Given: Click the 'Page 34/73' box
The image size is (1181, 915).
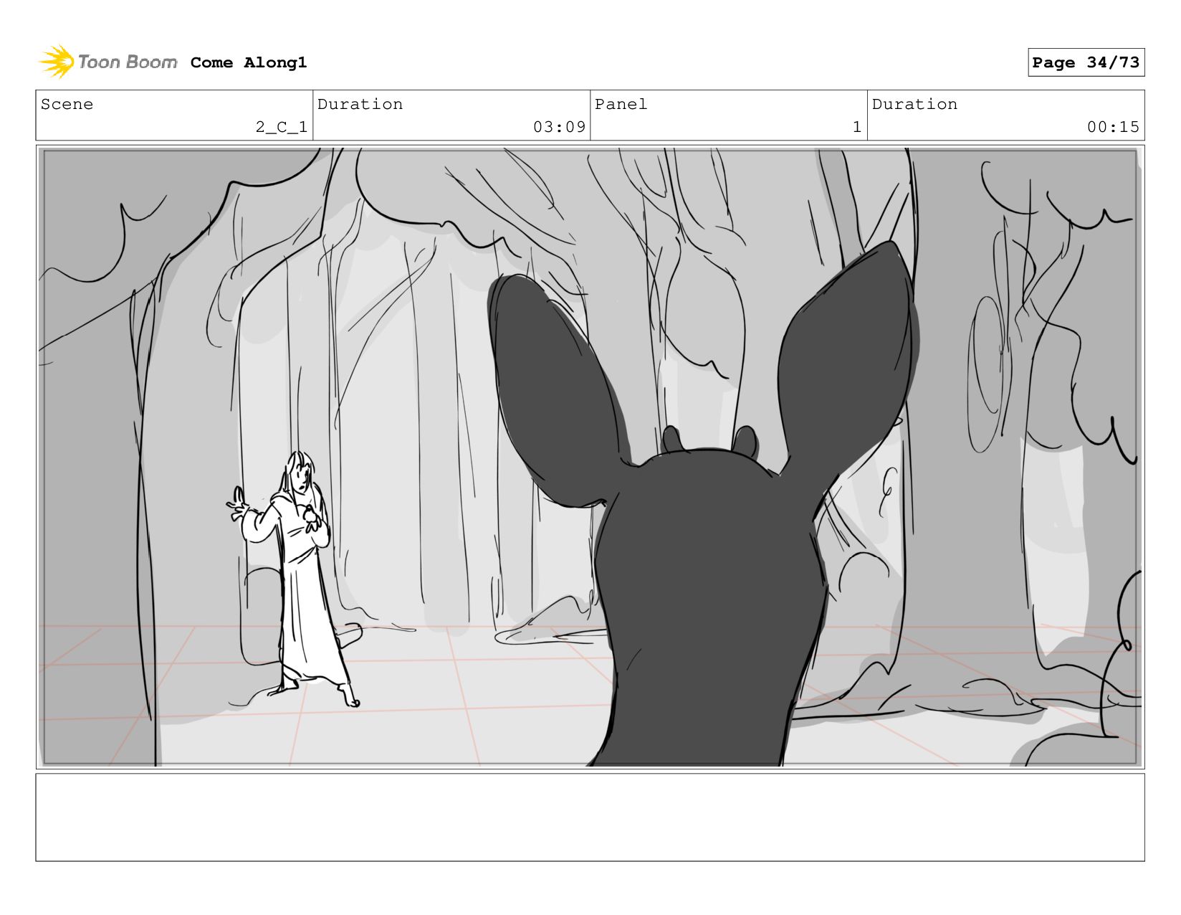Looking at the screenshot, I should coord(1086,62).
